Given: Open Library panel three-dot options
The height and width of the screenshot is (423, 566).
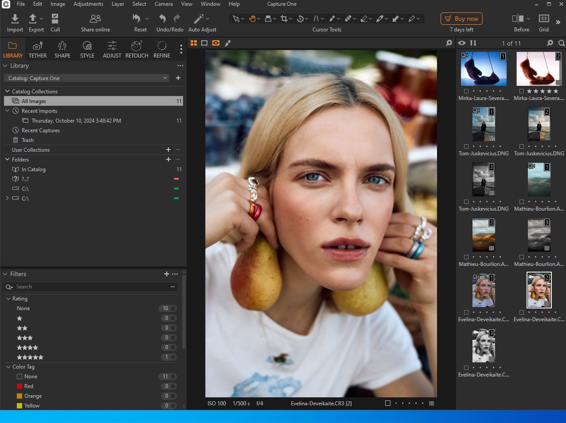Looking at the screenshot, I should point(180,65).
